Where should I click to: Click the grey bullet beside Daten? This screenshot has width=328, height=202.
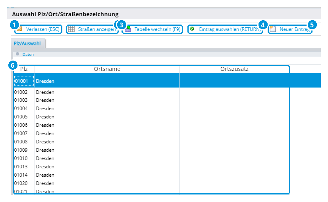[x=17, y=54]
